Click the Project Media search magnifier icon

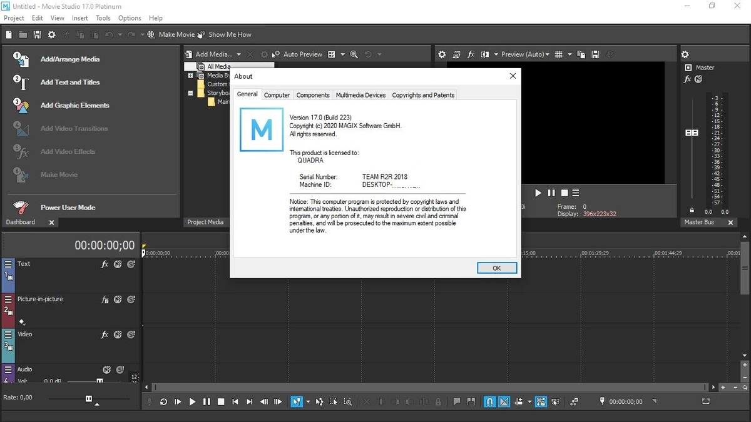click(354, 54)
